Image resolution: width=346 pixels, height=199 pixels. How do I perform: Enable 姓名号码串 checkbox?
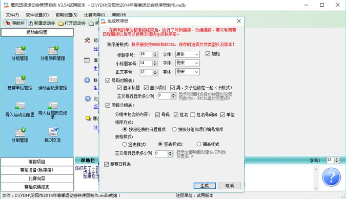[204, 114]
